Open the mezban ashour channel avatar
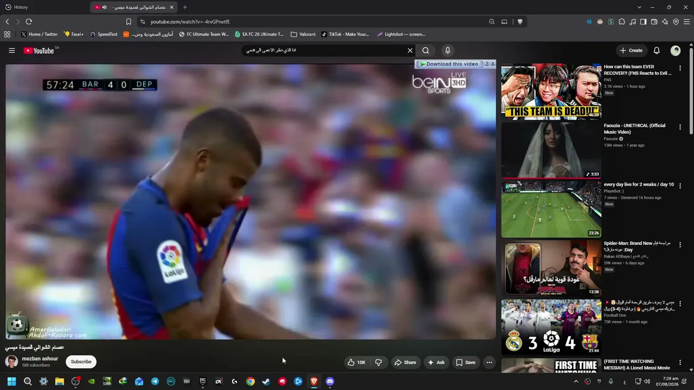This screenshot has height=390, width=694. pyautogui.click(x=11, y=362)
